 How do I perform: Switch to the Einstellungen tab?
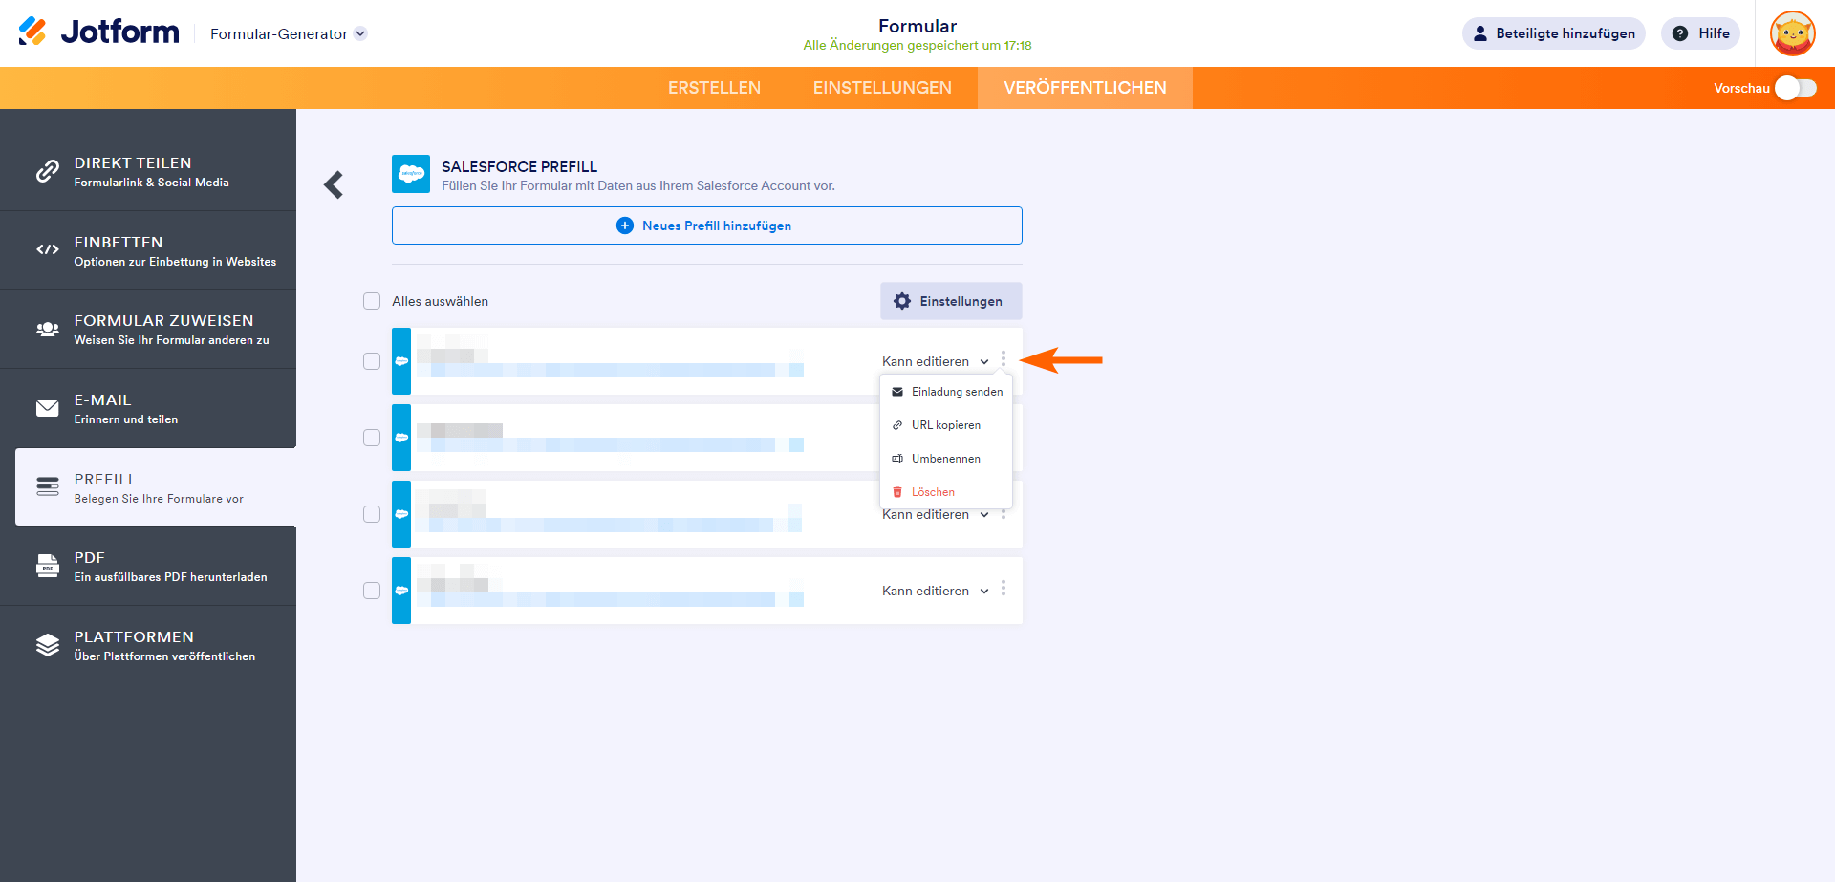[882, 88]
